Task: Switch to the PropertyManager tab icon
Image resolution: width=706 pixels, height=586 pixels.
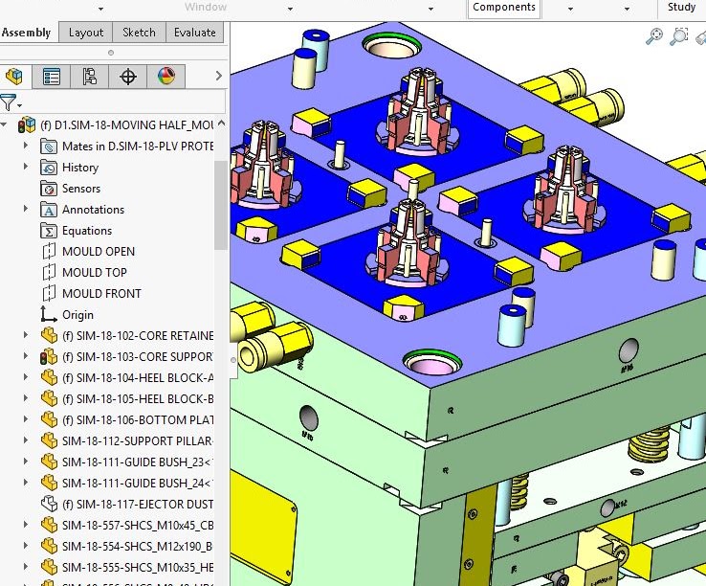Action: [52, 77]
